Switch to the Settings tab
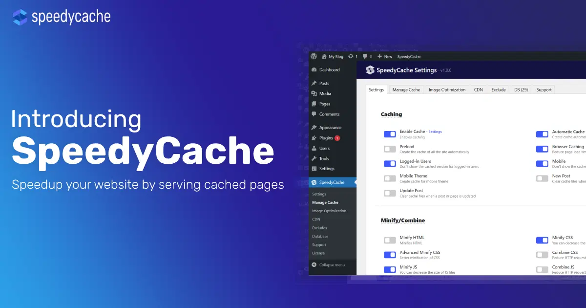Screen dimensions: 586x308 (377, 89)
